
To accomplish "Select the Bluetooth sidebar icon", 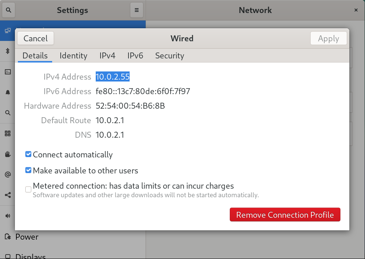I will pos(8,51).
